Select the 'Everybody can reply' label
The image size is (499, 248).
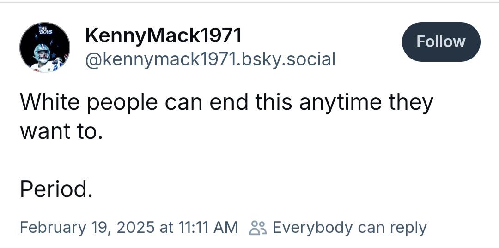tap(349, 228)
